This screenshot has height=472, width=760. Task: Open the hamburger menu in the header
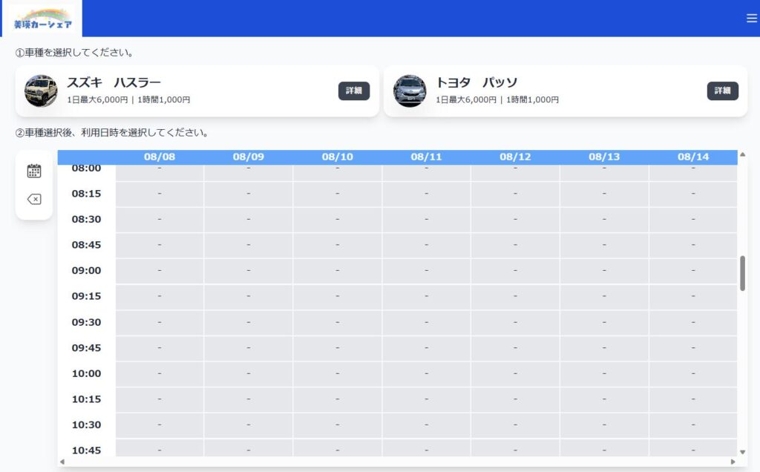tap(751, 19)
